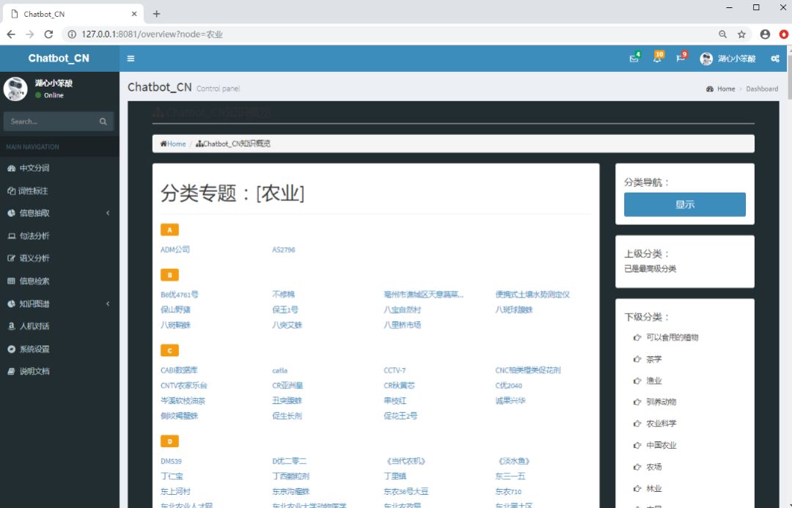Screen dimensions: 792x508
Task: Click Home in the top-right breadcrumb
Action: (x=726, y=89)
